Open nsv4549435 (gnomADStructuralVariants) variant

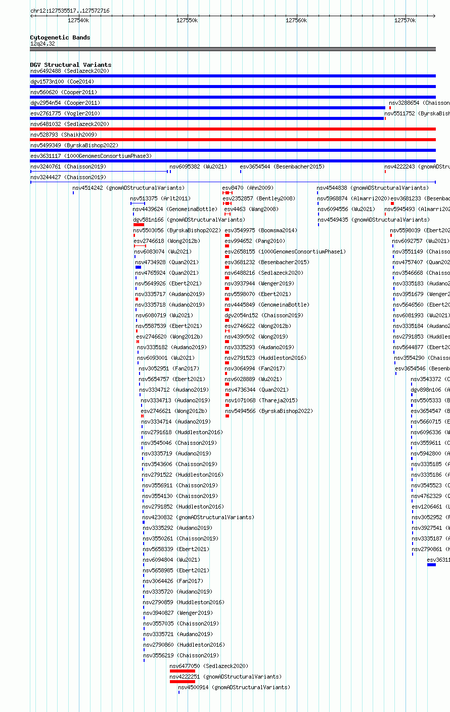click(374, 220)
